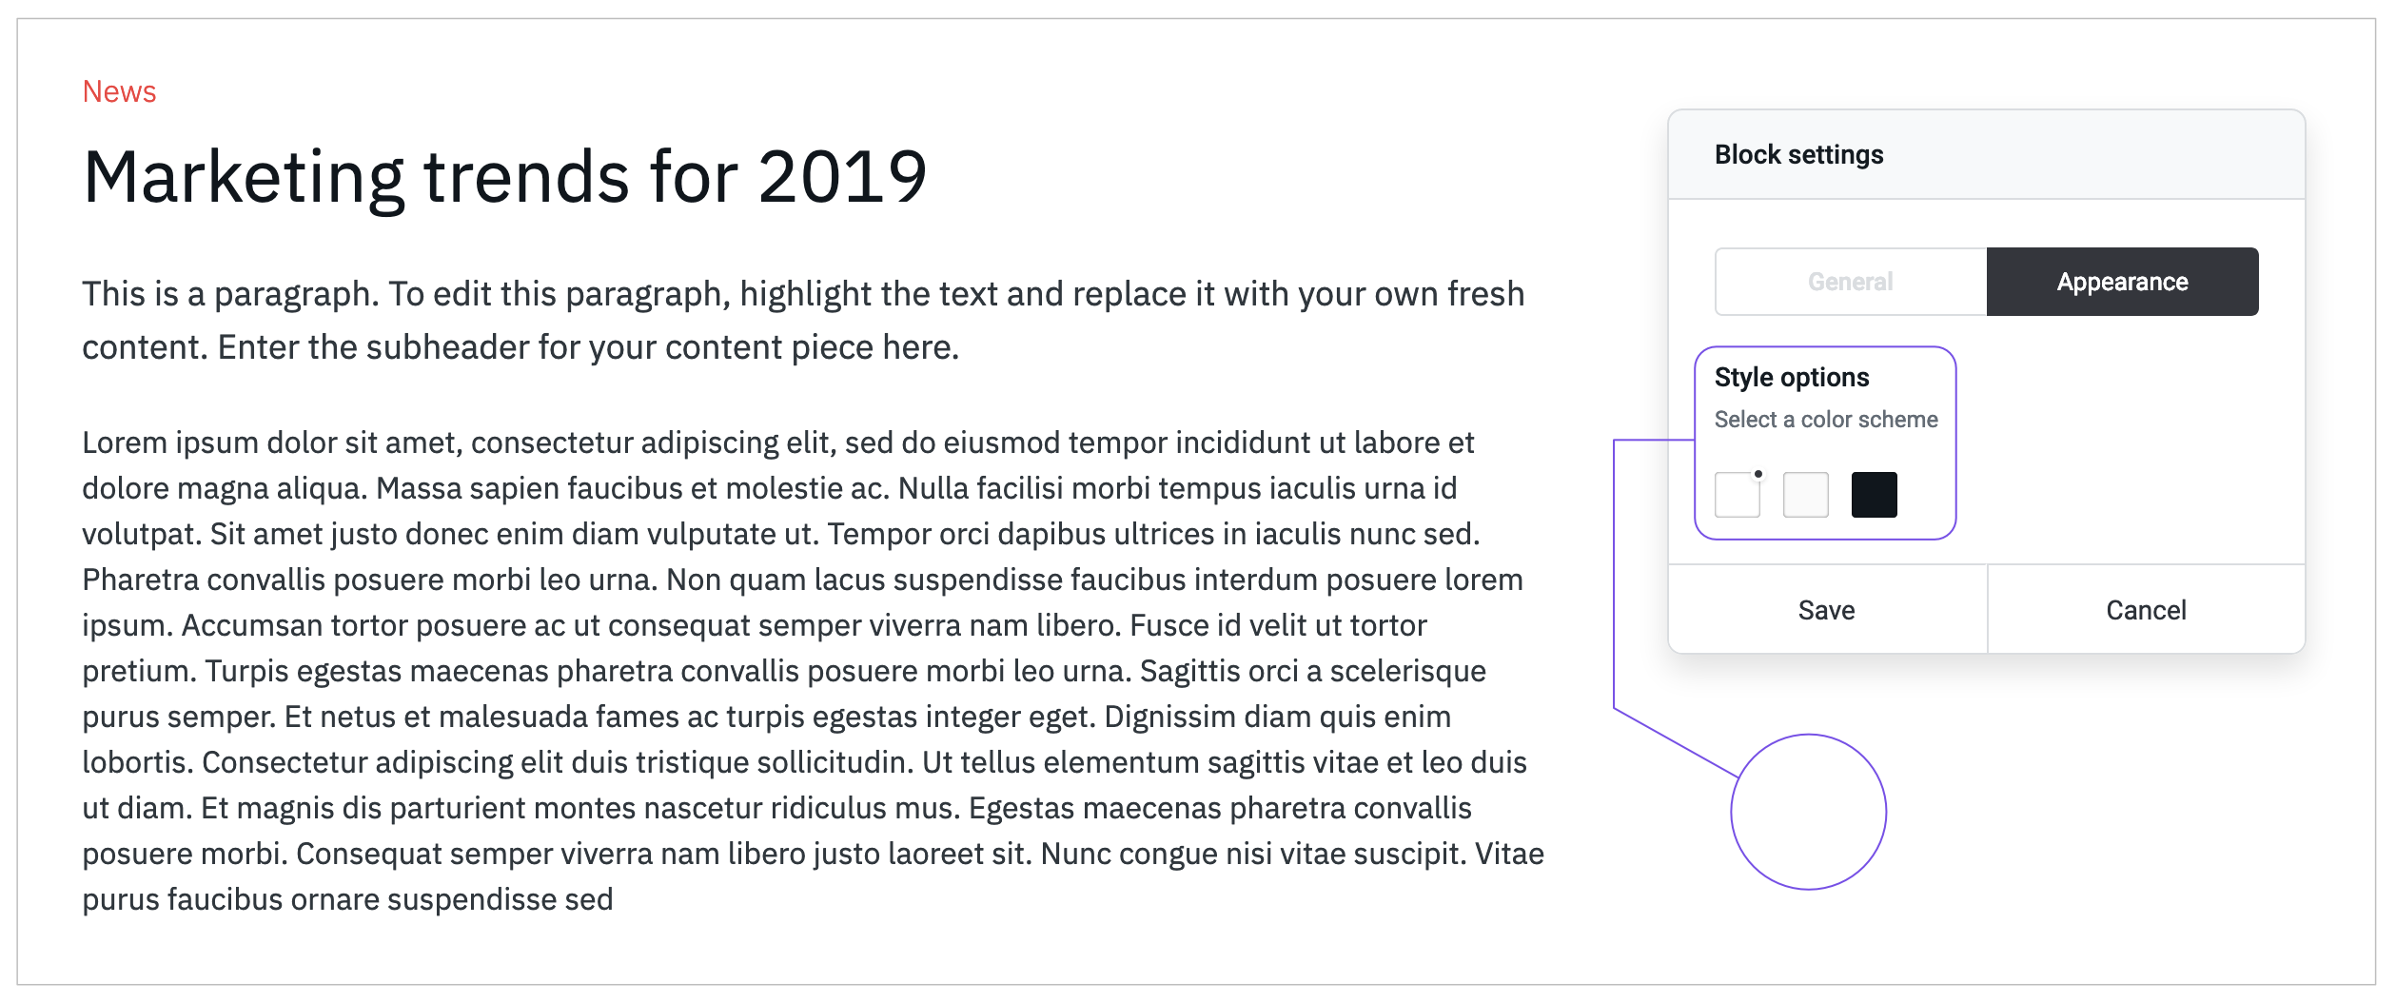Click the Block settings panel title

tap(1798, 154)
